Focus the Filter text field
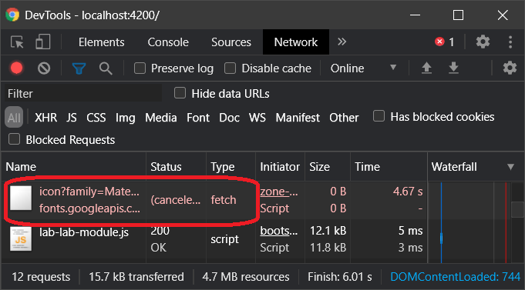Image resolution: width=525 pixels, height=290 pixels. [83, 94]
